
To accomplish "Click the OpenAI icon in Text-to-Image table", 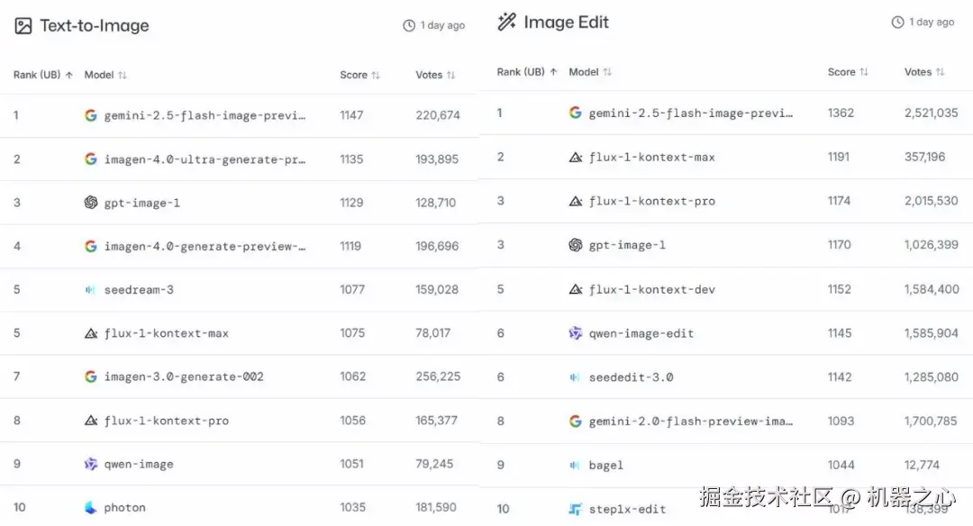I will (x=91, y=203).
